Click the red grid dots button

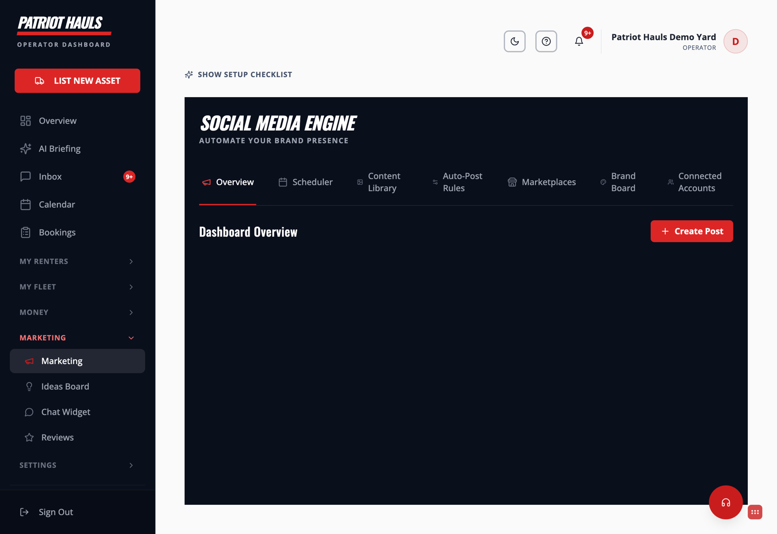[x=755, y=512]
